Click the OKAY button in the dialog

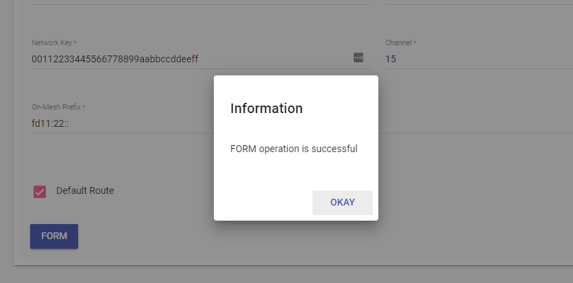tap(342, 203)
